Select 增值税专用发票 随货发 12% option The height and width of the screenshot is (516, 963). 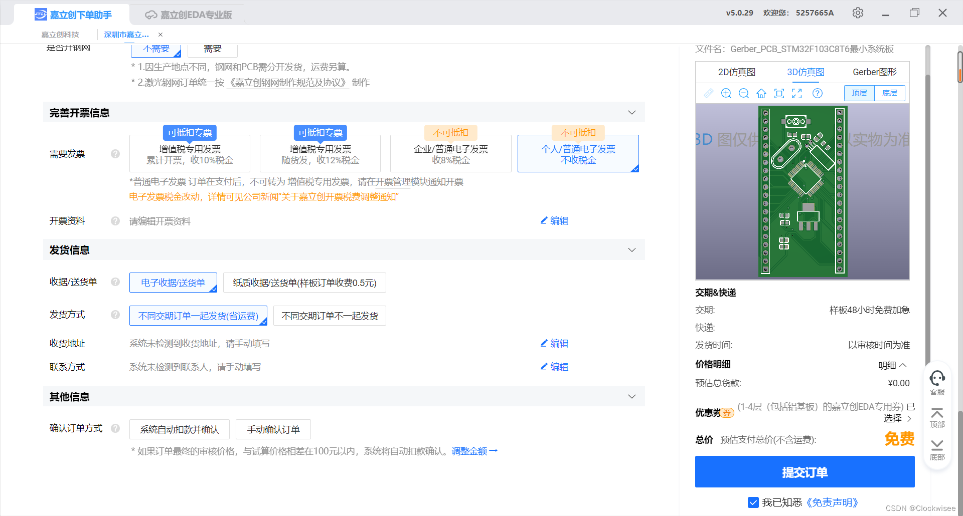320,153
